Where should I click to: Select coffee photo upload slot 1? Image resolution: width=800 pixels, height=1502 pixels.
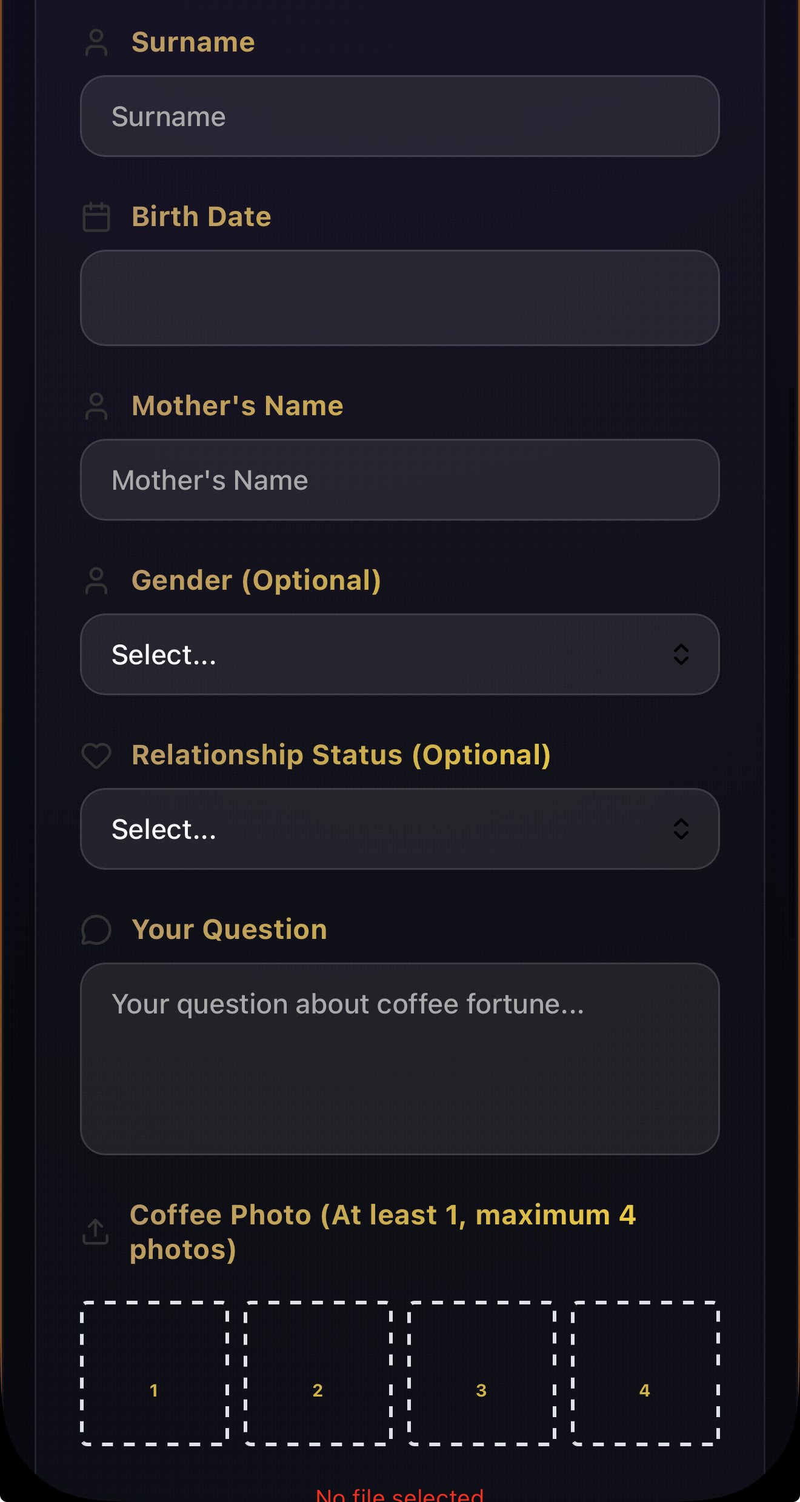(x=154, y=1391)
